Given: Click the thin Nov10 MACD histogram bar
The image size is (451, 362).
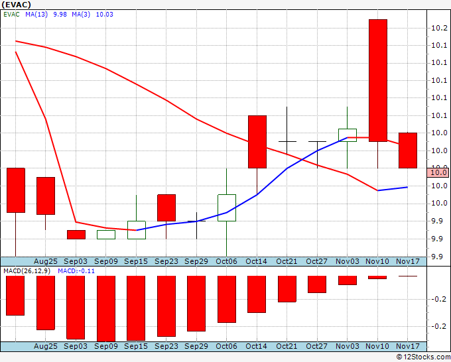Looking at the screenshot, I should click(x=377, y=277).
